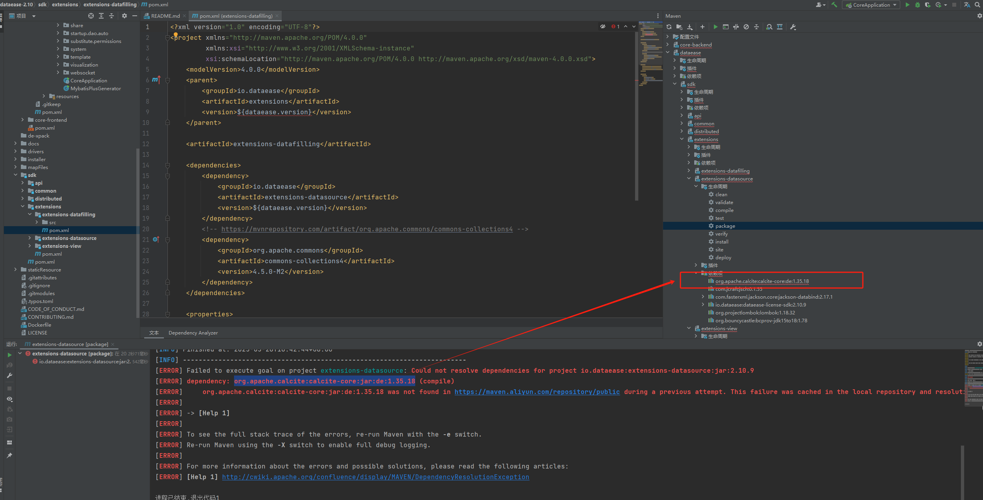Screen dimensions: 983x500
Task: Switch to Dependency Analyzer bottom tab
Action: (193, 333)
